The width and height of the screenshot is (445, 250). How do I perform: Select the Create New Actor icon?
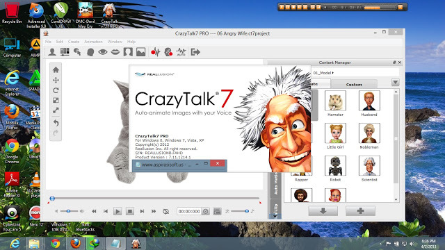click(x=52, y=52)
